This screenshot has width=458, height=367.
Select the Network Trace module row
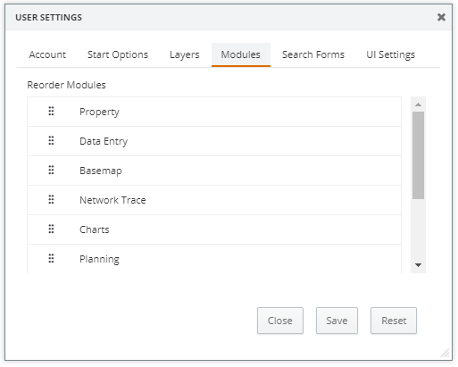pyautogui.click(x=214, y=200)
